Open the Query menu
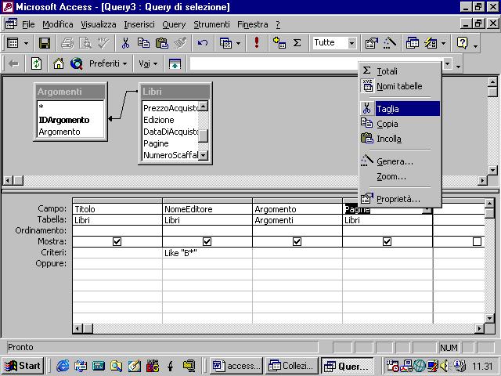 pyautogui.click(x=174, y=24)
